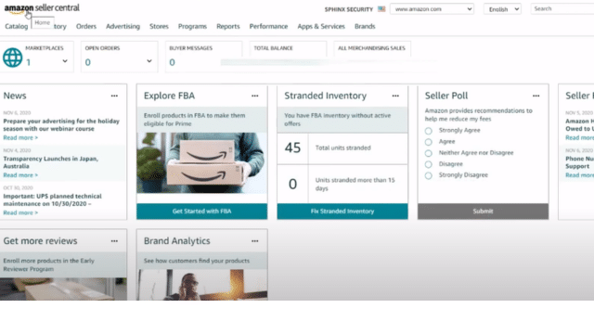Image resolution: width=594 pixels, height=334 pixels.
Task: Click Fix Stranded Inventory button
Action: tap(342, 212)
